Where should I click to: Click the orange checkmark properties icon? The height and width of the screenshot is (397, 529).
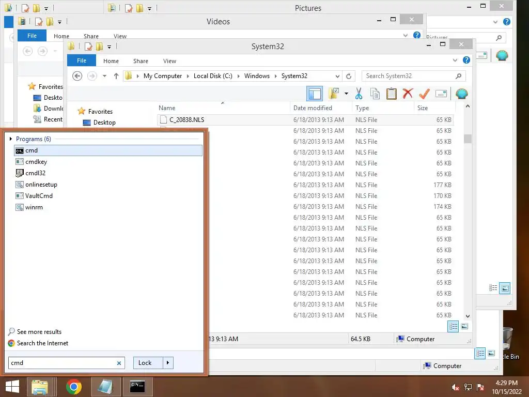(x=424, y=94)
